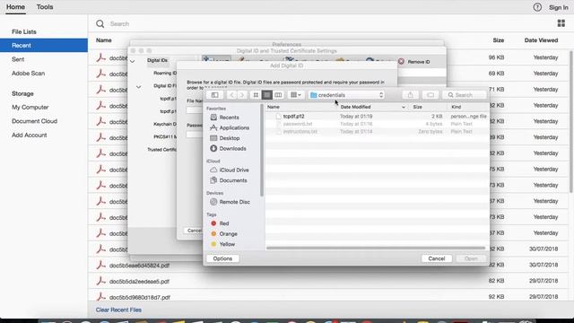The height and width of the screenshot is (323, 574).
Task: Click the tags icon in file dialog toolbar
Action: pos(430,95)
